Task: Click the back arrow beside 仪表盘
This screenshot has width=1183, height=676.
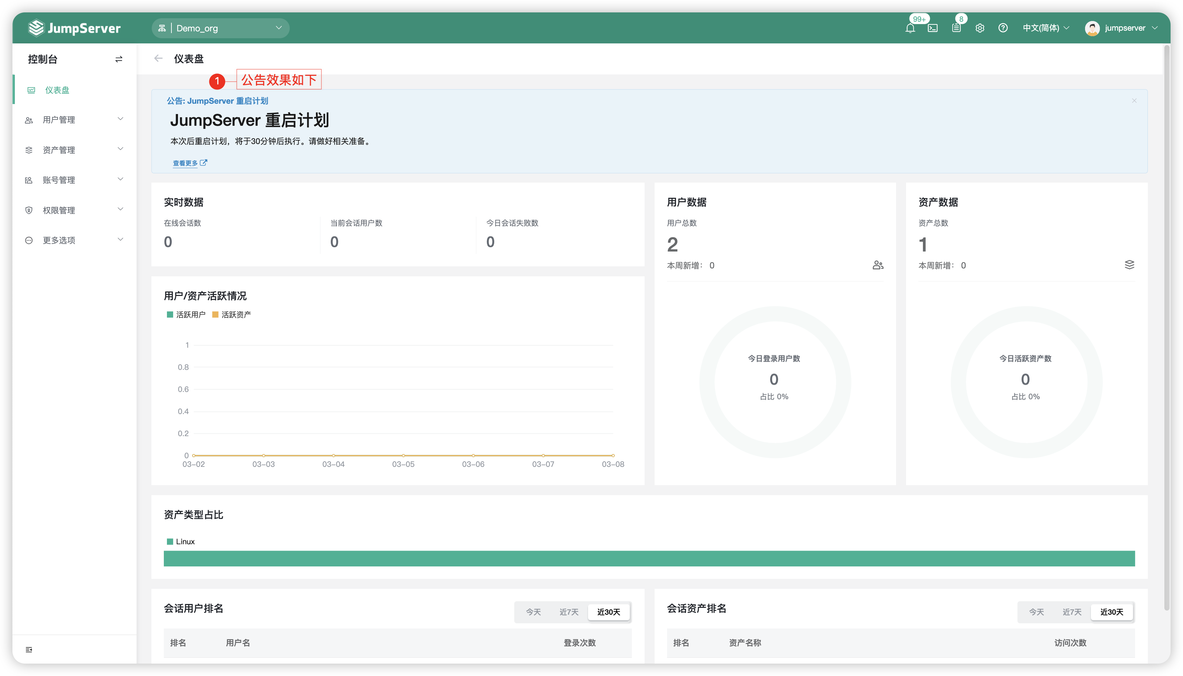Action: coord(158,59)
